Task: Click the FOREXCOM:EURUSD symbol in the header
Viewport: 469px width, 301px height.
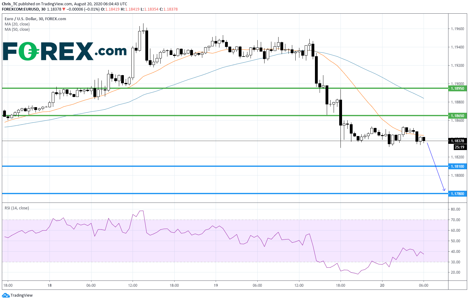Action: coord(21,9)
